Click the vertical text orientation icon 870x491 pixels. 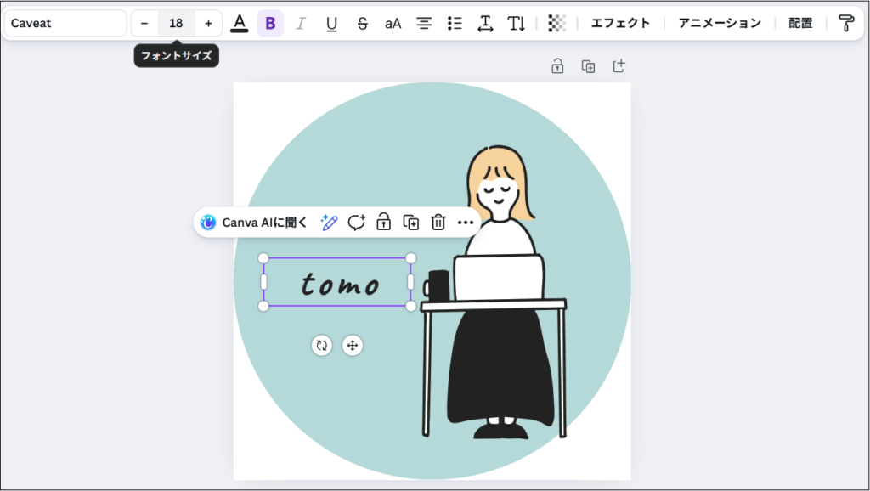point(517,23)
